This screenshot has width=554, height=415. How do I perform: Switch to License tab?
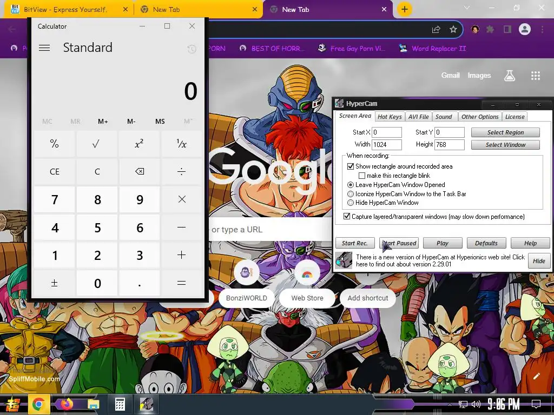coord(515,117)
